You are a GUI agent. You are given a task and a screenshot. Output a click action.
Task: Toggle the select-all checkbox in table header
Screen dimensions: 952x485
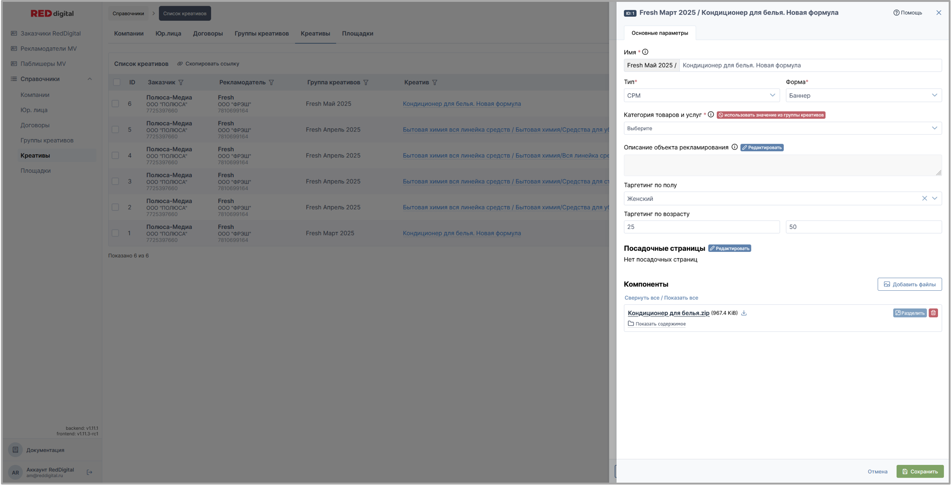117,82
